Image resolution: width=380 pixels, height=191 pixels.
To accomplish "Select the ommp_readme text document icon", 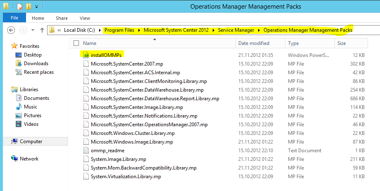I will click(86, 150).
